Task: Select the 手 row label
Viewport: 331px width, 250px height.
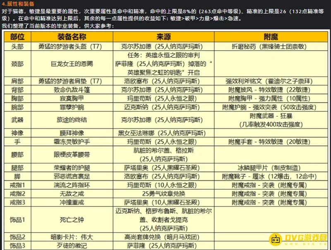Action: (x=17, y=142)
